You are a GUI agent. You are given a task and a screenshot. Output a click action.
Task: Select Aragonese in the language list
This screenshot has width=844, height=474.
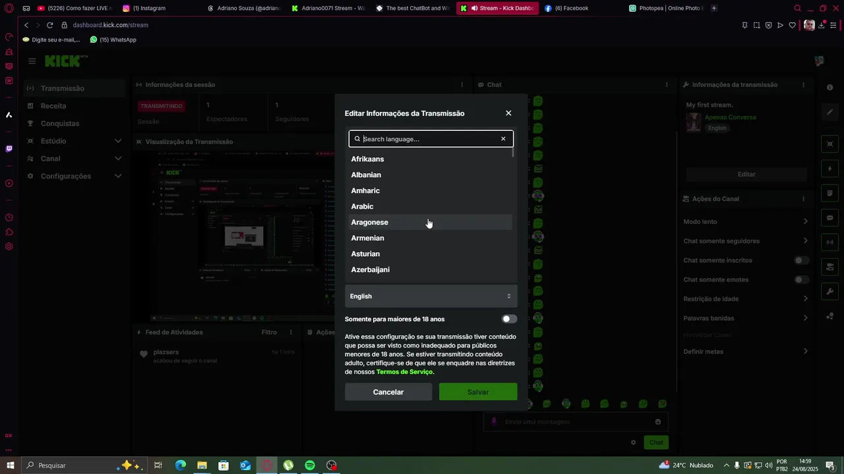point(431,223)
